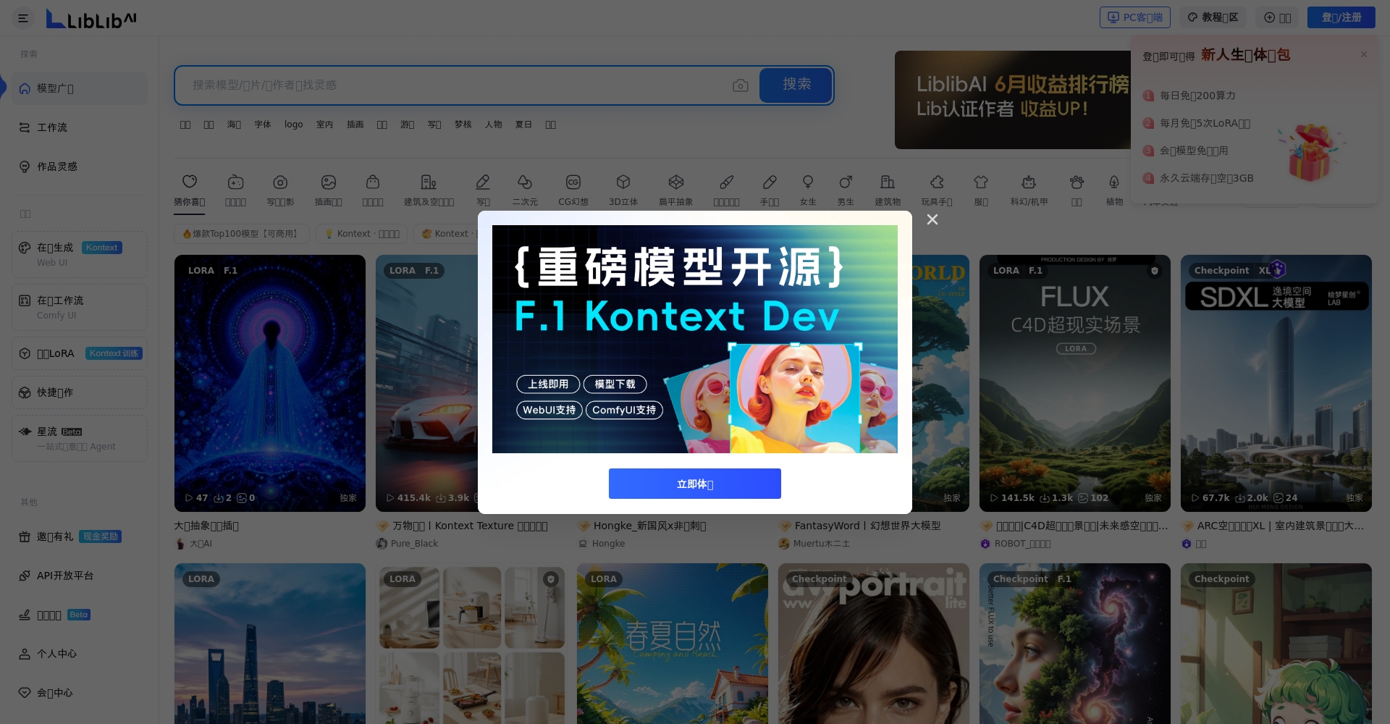The image size is (1390, 724).
Task: Click the Top100 hot models filter chip
Action: point(242,234)
